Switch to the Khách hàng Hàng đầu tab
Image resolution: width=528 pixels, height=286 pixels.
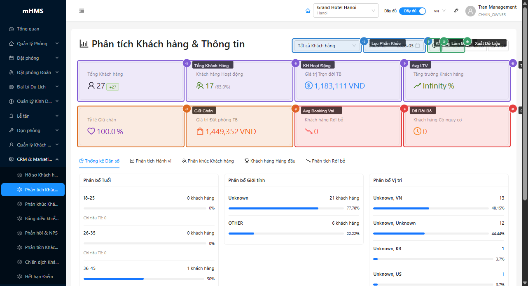[270, 161]
